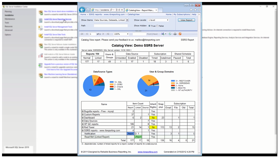Refresh the report with green arrows icon

tap(170, 34)
